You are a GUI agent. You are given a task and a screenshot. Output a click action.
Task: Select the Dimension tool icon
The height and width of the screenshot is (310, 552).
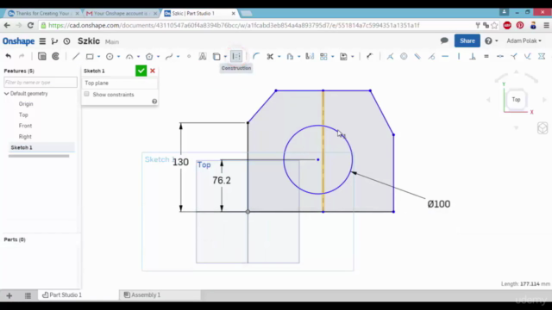(369, 56)
